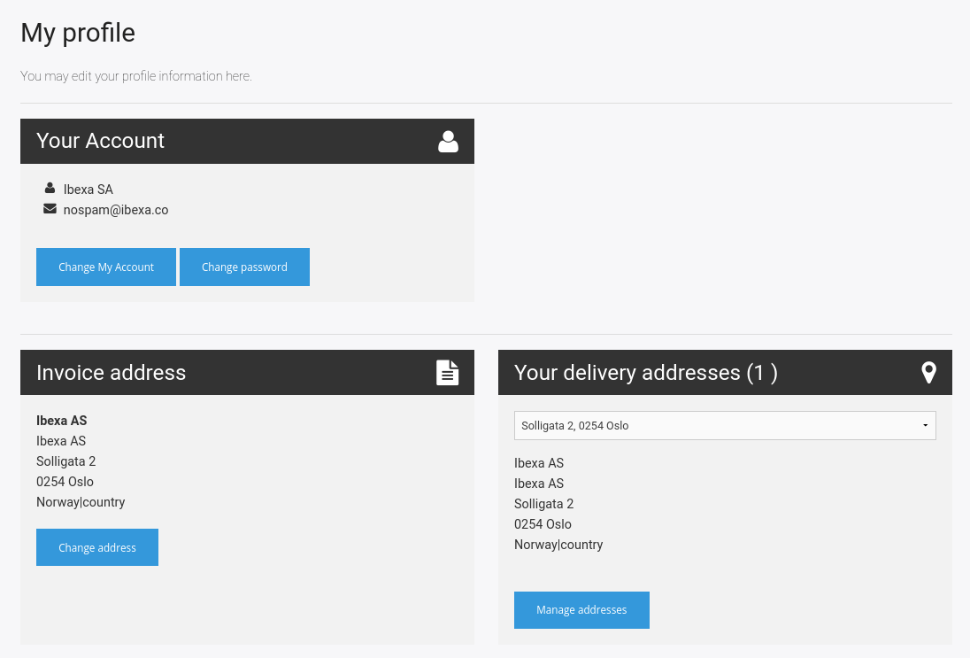Click the My profile page heading
Screen dimensions: 970x658
[x=78, y=33]
